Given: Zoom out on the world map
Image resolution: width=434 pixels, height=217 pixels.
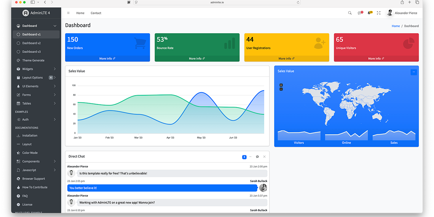Looking at the screenshot, I should (281, 89).
